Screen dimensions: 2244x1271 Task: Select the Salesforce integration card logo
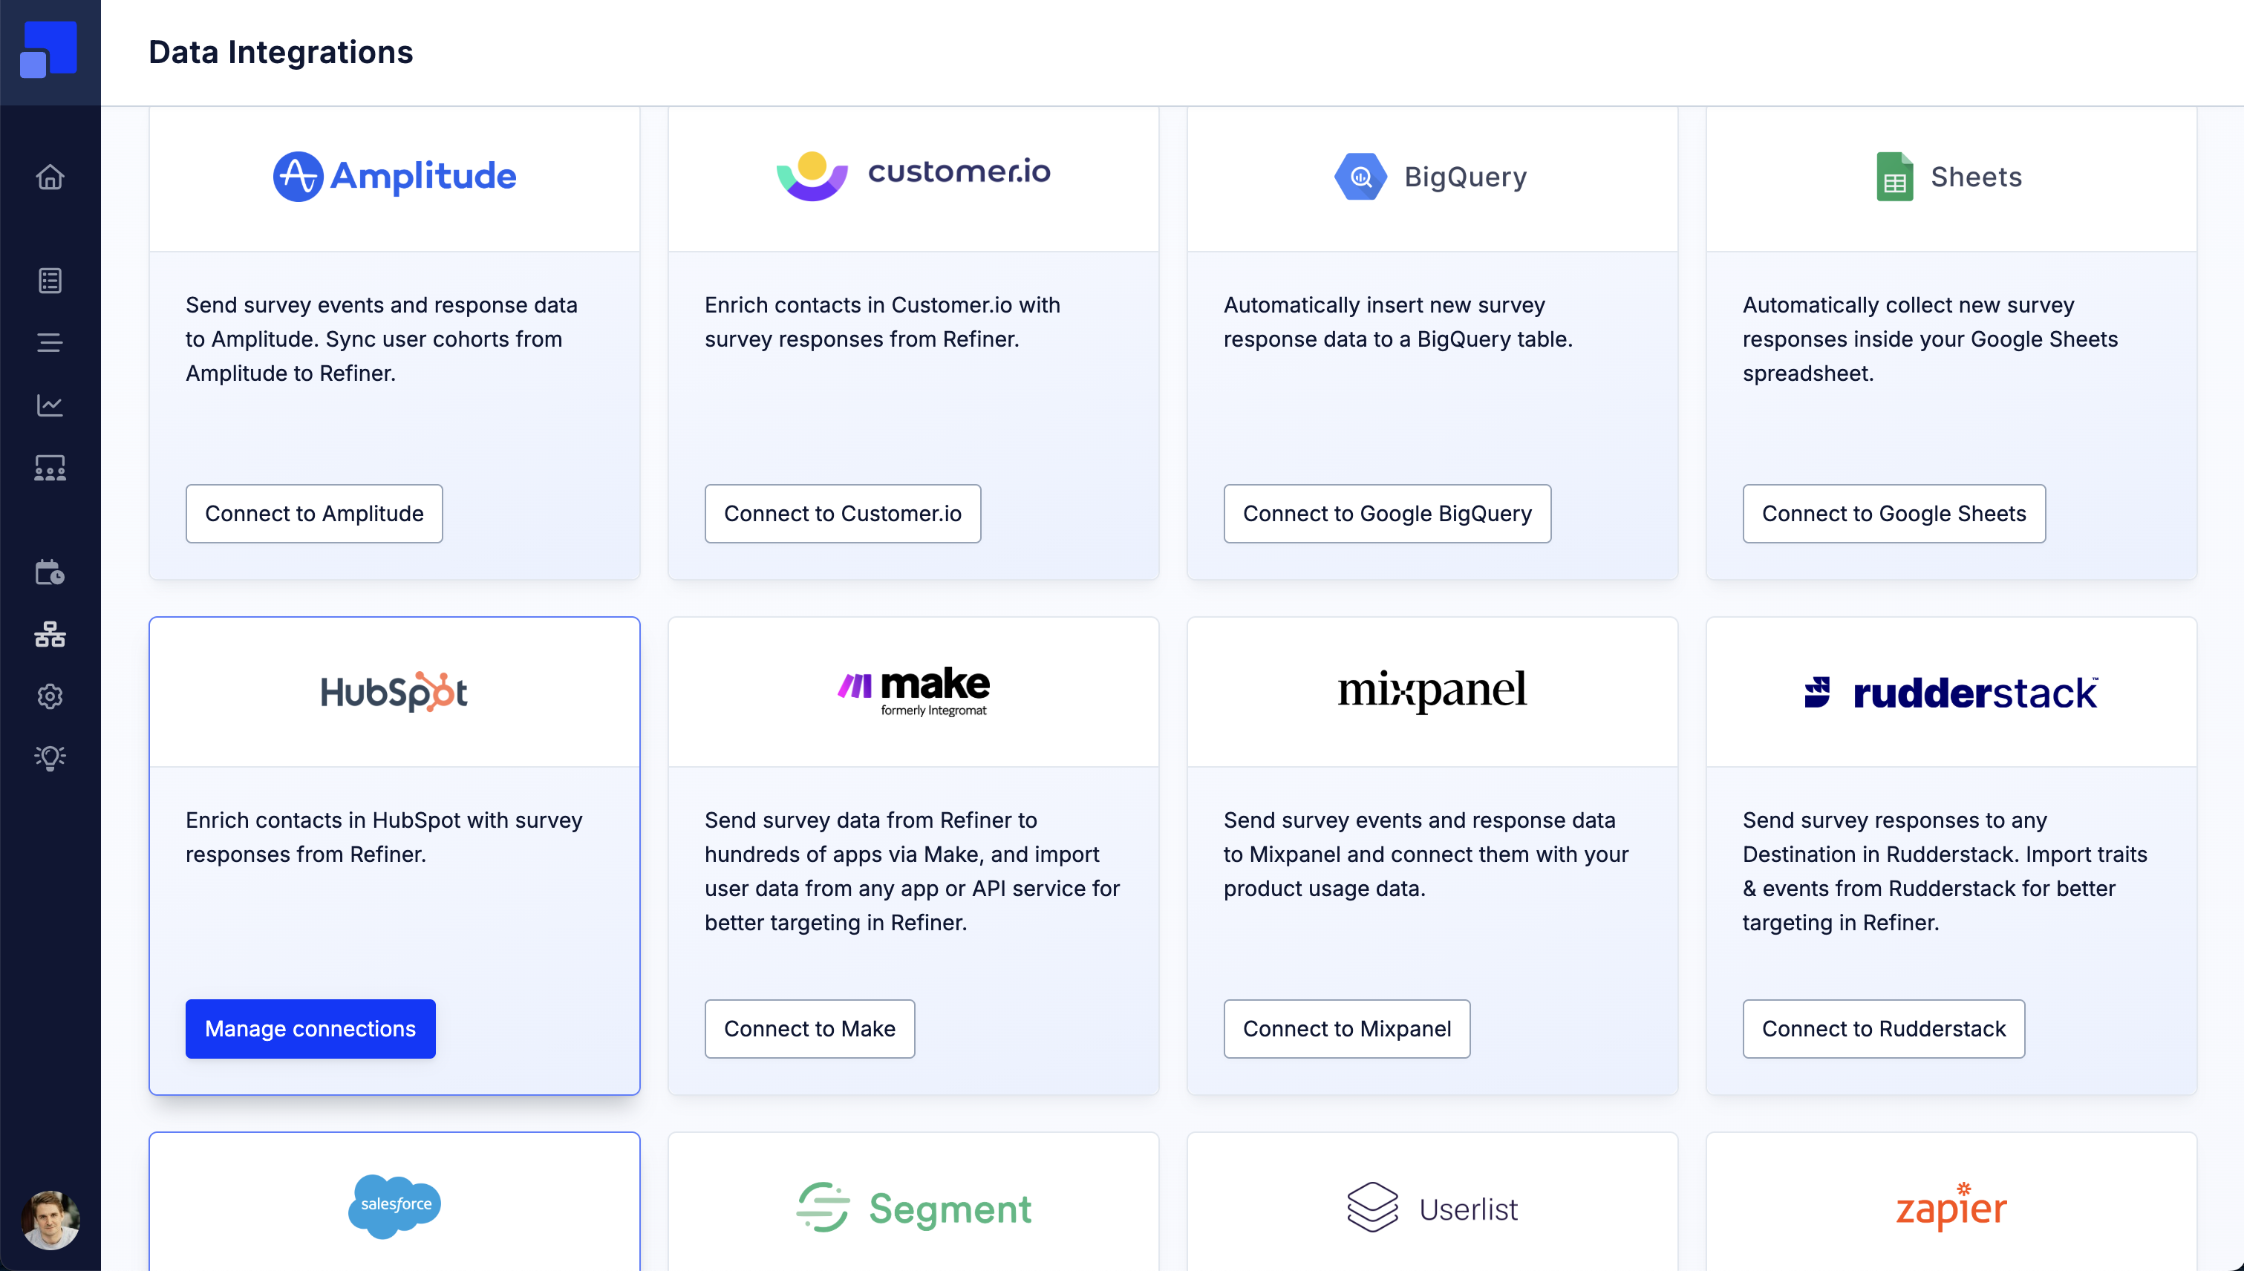coord(394,1206)
